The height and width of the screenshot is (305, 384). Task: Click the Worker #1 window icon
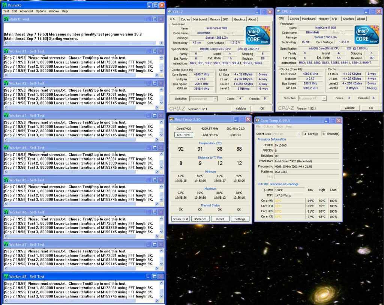[x=6, y=51]
